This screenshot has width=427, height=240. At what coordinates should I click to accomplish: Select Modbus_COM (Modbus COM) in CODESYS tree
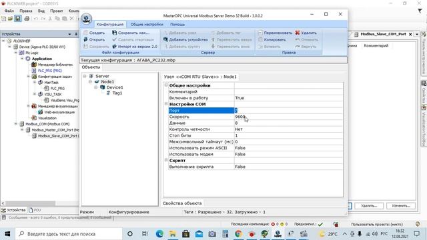pos(47,124)
